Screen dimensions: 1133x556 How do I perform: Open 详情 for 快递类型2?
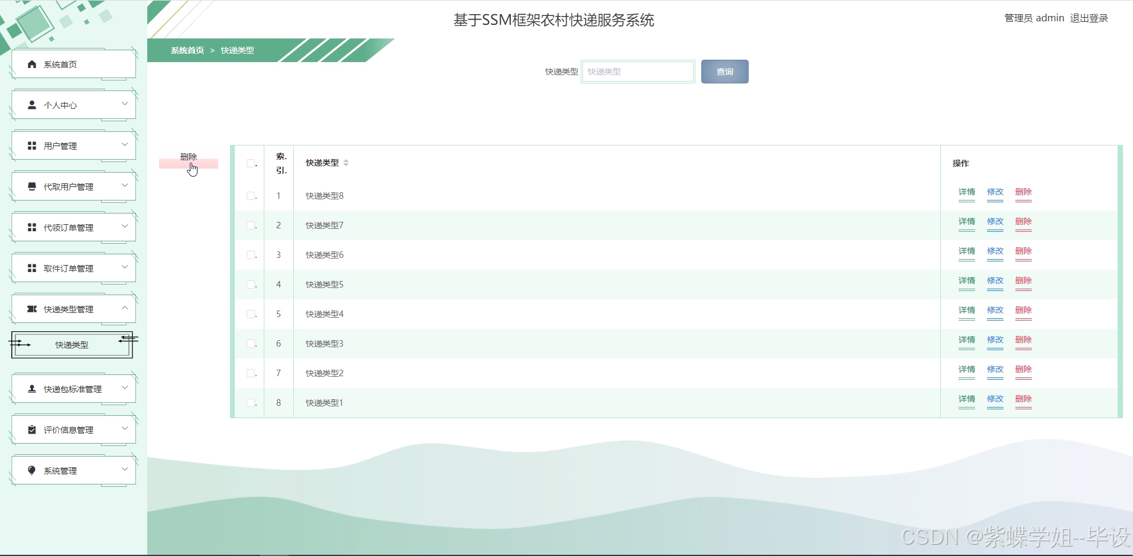coord(967,370)
